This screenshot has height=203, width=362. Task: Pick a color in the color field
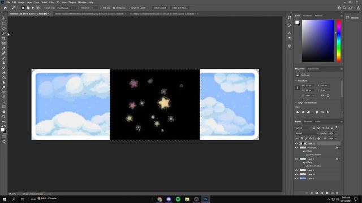coord(318,41)
